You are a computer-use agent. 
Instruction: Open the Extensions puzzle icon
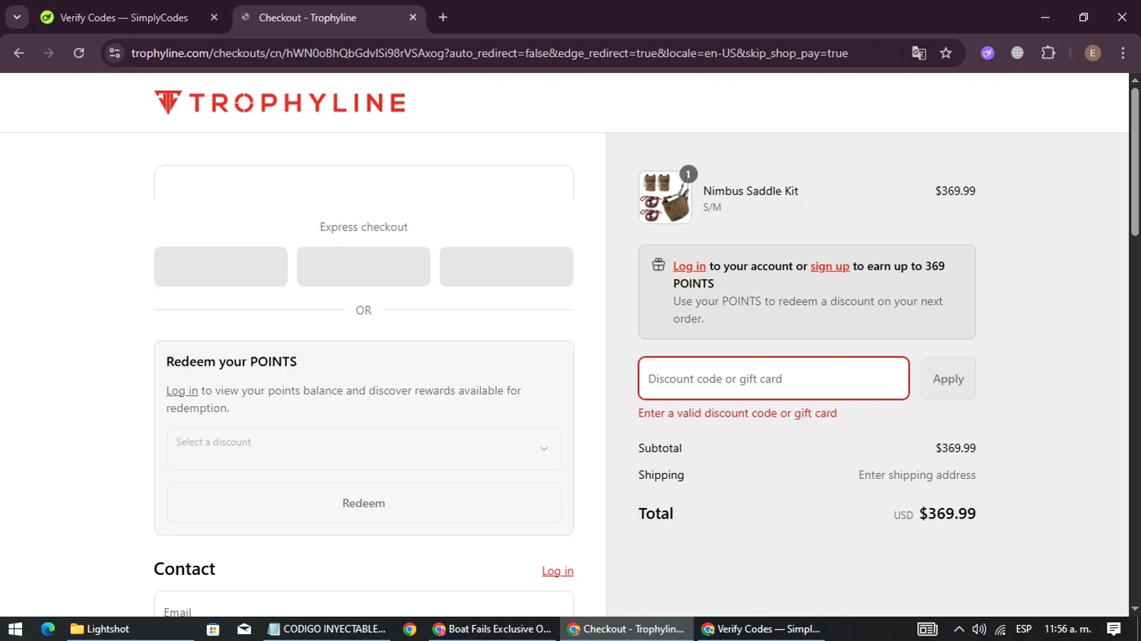click(x=1048, y=53)
